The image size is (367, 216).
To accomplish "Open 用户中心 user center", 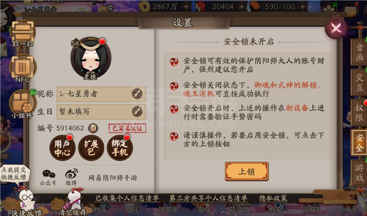I will (x=63, y=148).
